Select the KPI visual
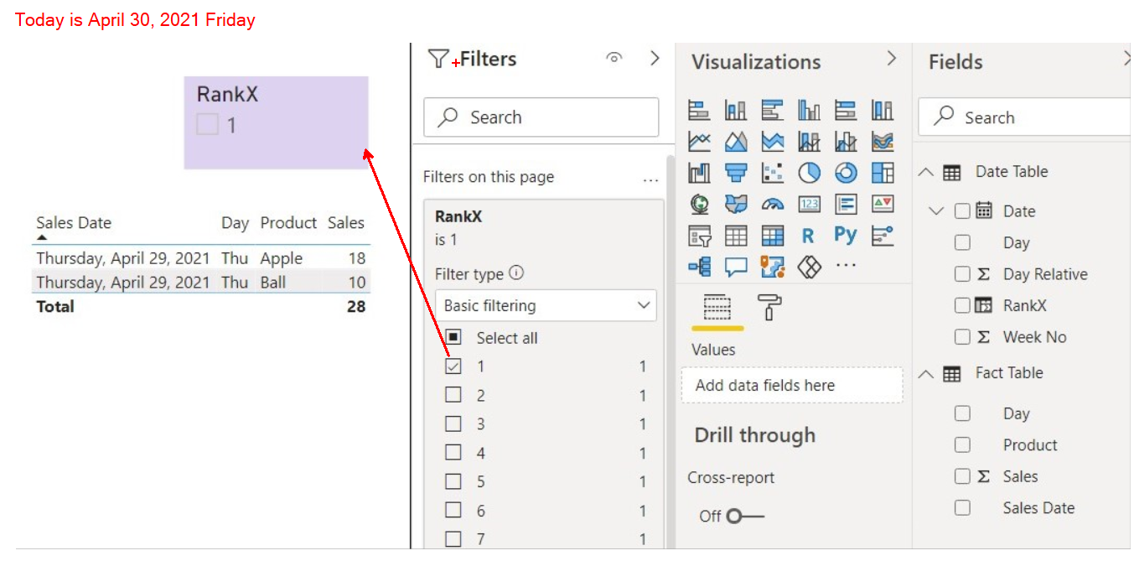The width and height of the screenshot is (1134, 561). [x=883, y=204]
